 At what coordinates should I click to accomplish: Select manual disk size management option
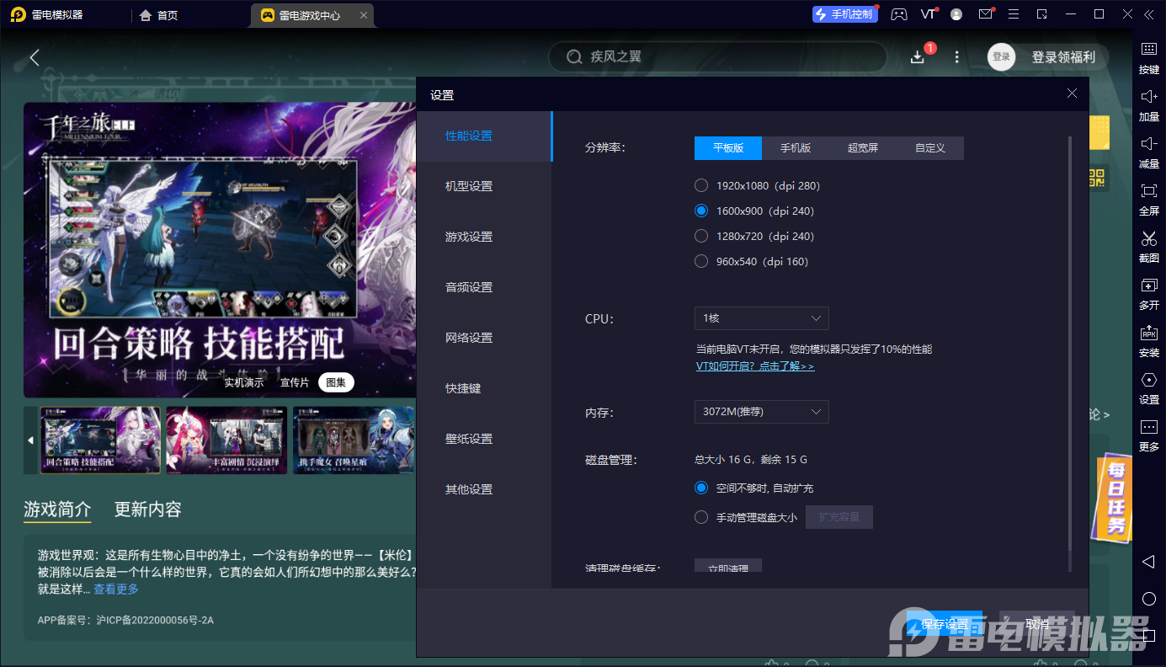point(701,517)
